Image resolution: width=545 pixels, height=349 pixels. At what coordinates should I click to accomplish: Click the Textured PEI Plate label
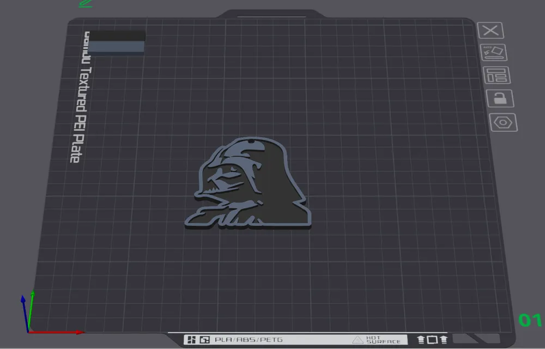[81, 97]
